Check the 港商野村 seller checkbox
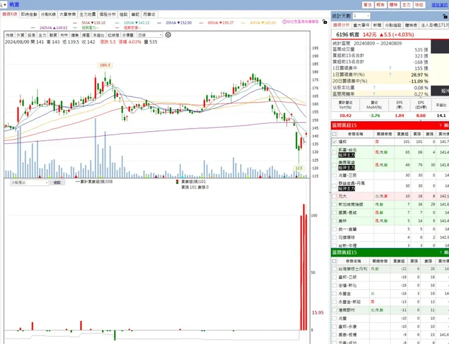Image resolution: width=449 pixels, height=344 pixels. click(334, 310)
